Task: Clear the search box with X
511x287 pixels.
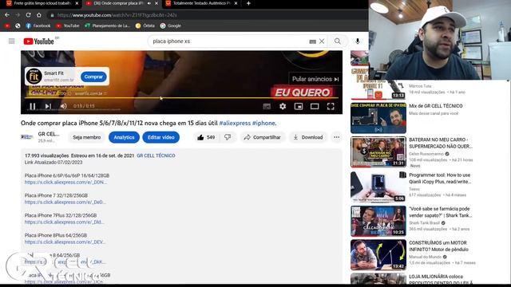Action: pos(322,41)
